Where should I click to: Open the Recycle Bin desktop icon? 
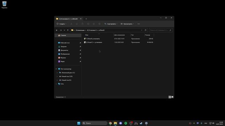click(4, 5)
